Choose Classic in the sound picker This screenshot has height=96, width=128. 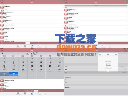(108, 65)
